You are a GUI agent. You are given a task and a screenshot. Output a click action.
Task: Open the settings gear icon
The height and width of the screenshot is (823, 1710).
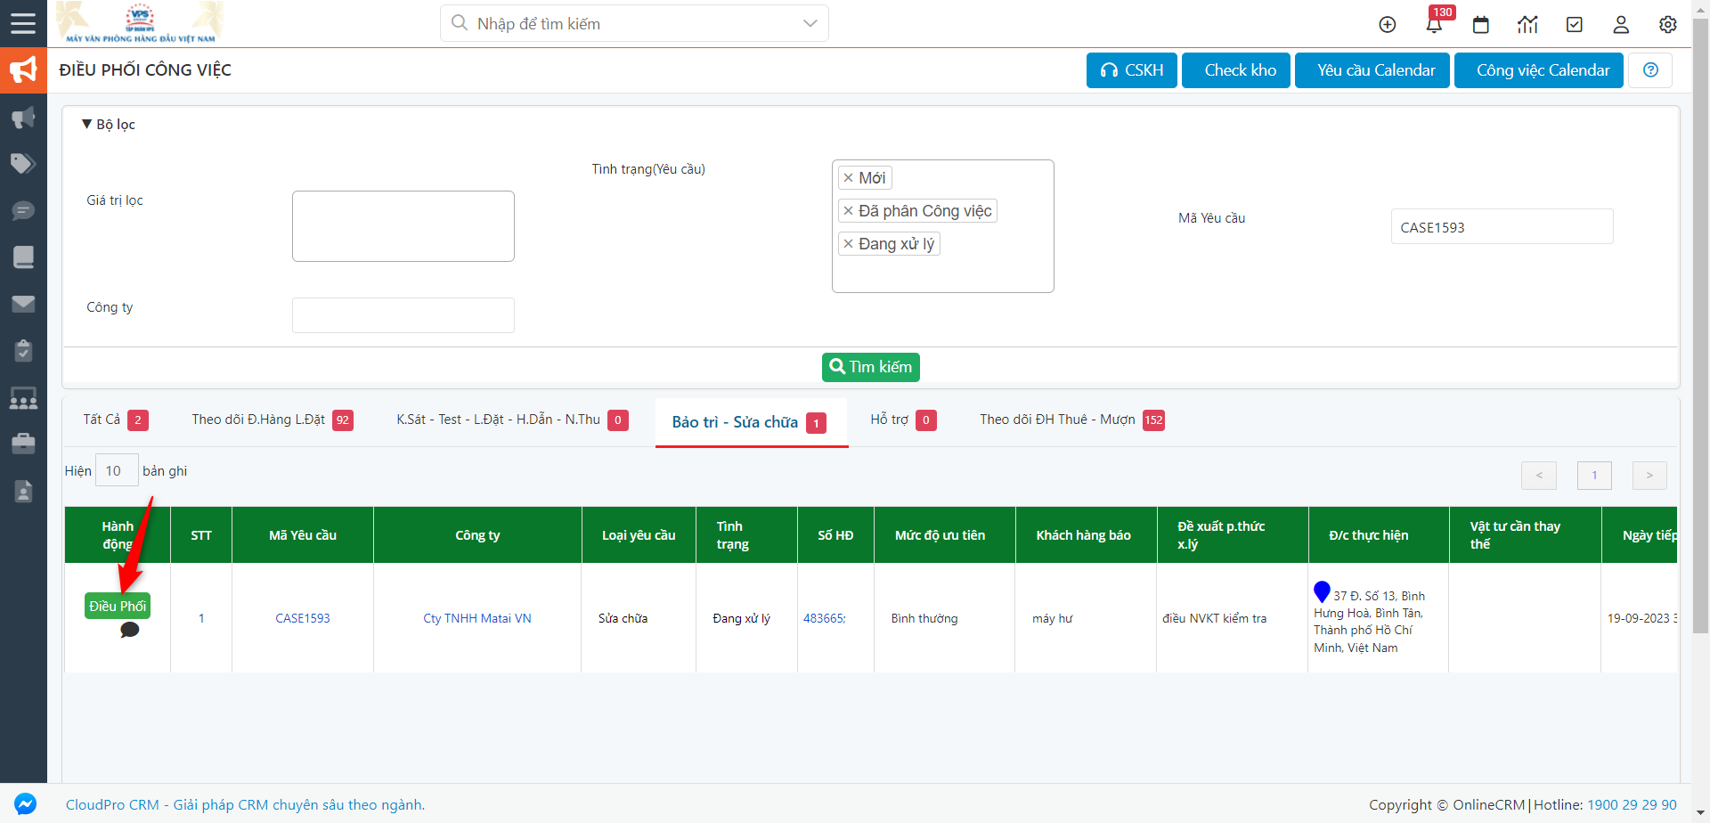tap(1668, 25)
